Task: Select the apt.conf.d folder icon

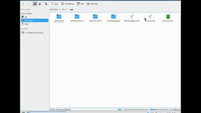Action: click(x=59, y=17)
